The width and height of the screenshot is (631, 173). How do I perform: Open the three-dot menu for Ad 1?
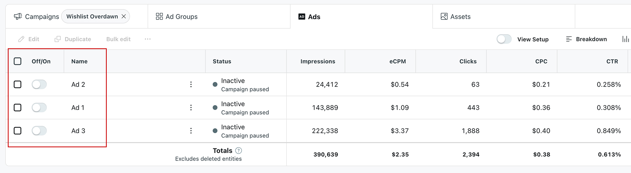[191, 108]
